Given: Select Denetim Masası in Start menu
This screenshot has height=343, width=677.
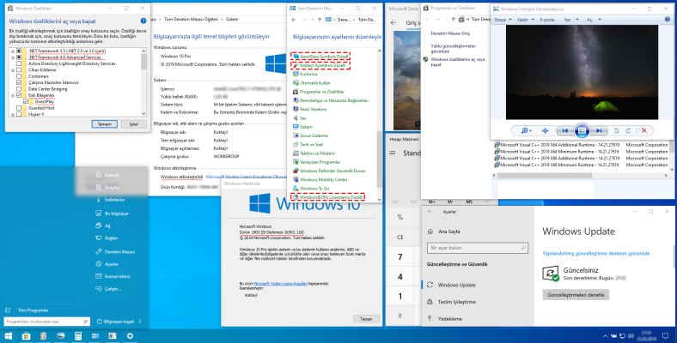Looking at the screenshot, I should click(114, 251).
